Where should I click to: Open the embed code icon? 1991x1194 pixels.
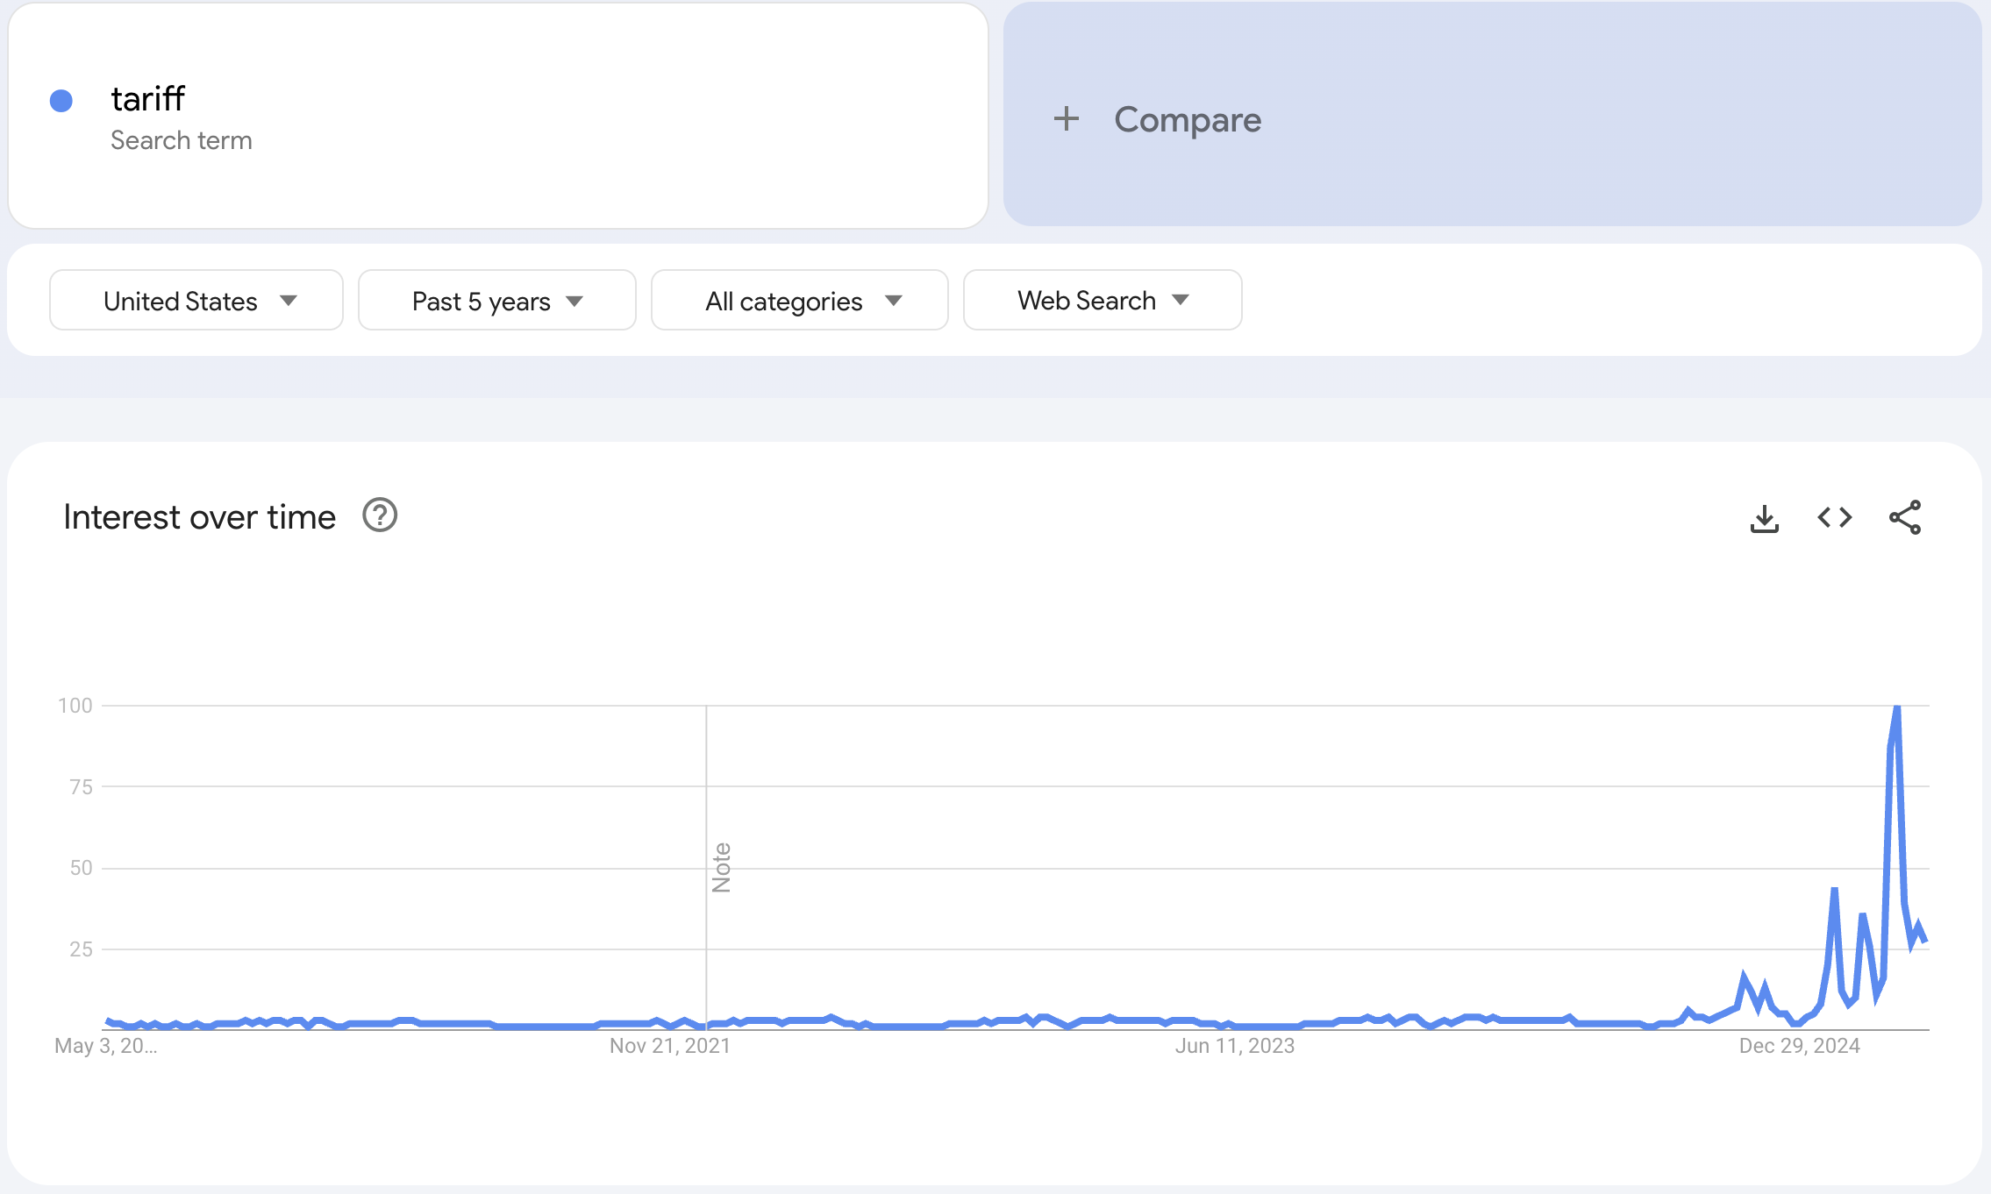pos(1834,517)
